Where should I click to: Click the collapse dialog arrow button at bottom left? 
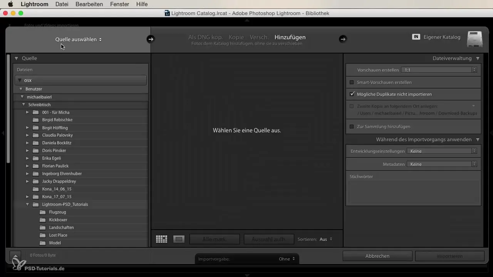point(15,256)
